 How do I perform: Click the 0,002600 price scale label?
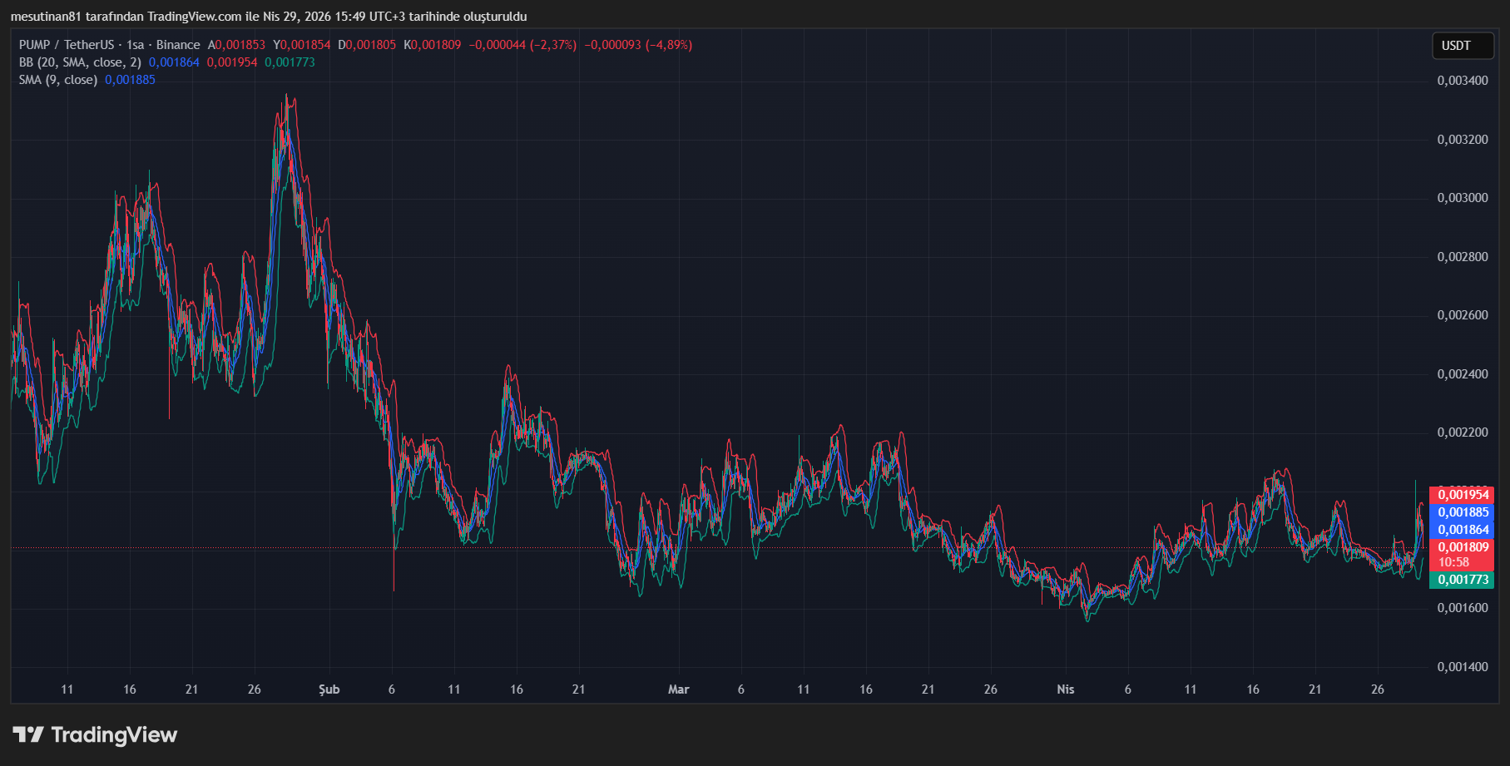point(1463,315)
